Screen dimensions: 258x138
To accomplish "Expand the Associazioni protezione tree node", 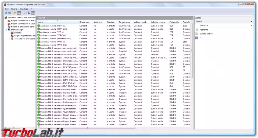I will (9, 39).
